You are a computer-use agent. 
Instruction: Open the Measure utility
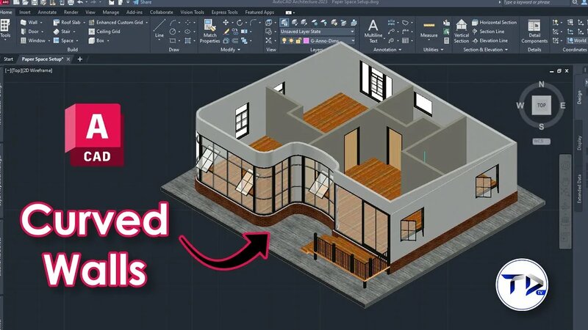[x=429, y=30]
